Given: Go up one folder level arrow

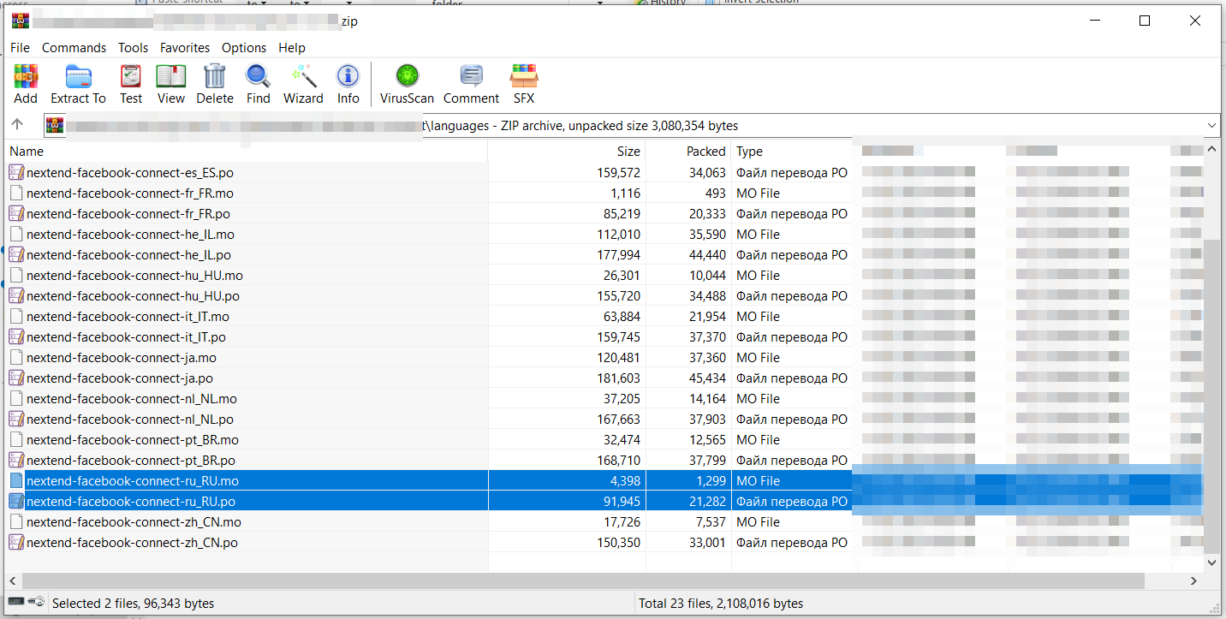Looking at the screenshot, I should point(17,125).
